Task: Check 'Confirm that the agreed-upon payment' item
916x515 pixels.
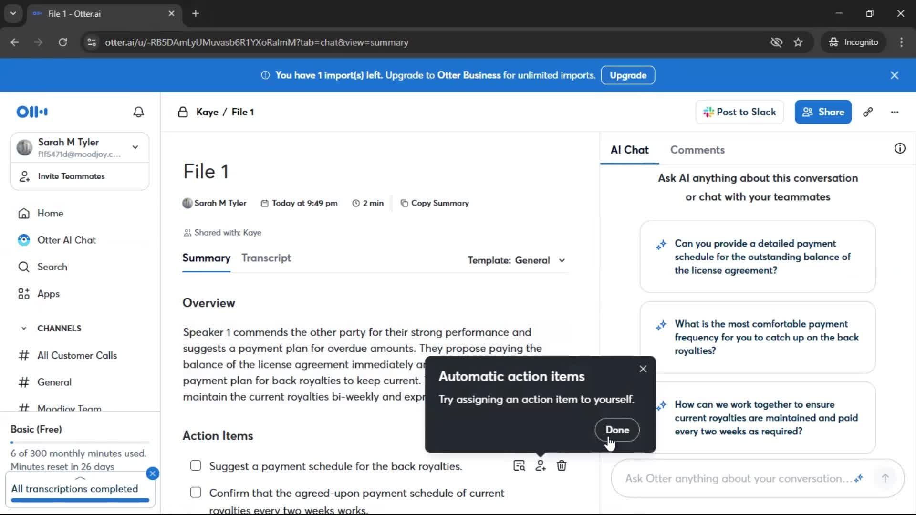Action: [196, 492]
